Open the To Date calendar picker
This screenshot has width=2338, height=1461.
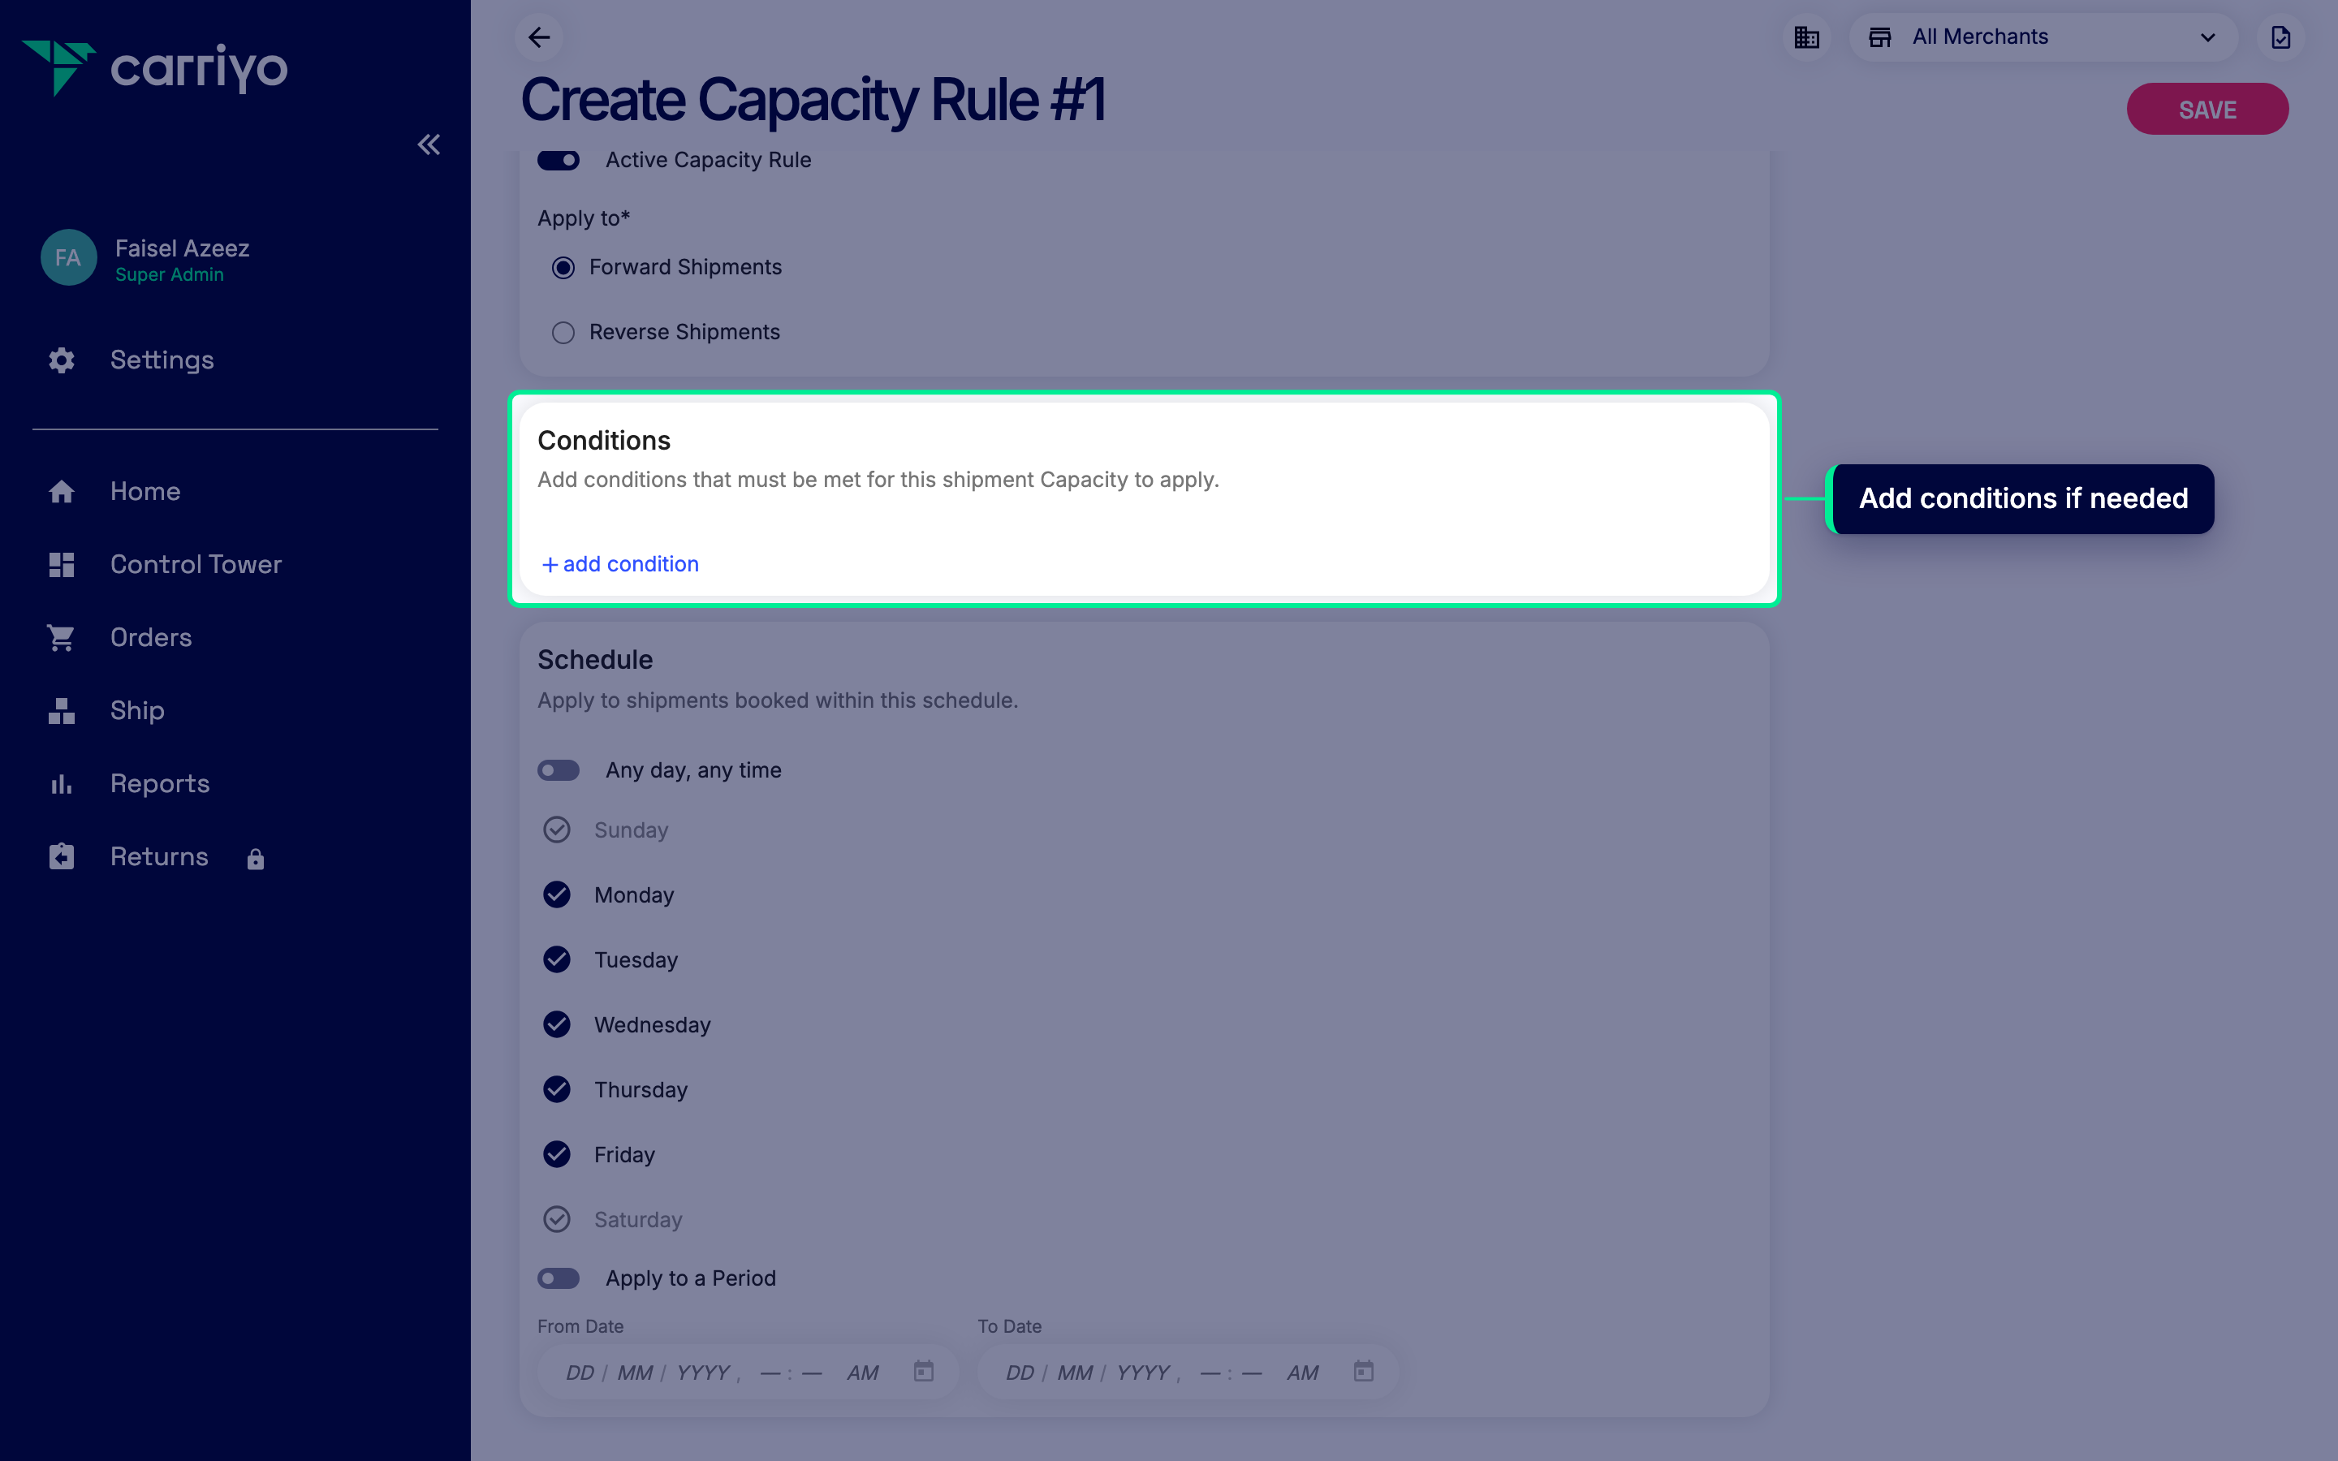point(1363,1371)
